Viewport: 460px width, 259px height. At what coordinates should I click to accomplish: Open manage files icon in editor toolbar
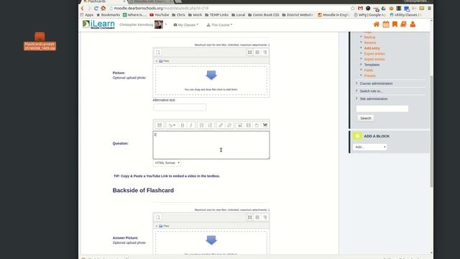(257, 125)
